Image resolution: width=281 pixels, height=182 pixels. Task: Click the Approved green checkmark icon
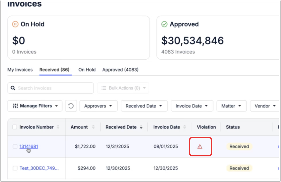[x=164, y=24]
